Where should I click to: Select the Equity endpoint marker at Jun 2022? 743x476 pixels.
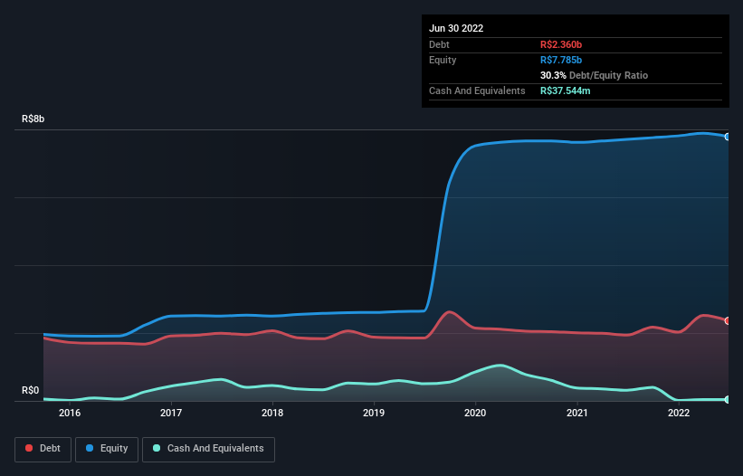[x=728, y=137]
